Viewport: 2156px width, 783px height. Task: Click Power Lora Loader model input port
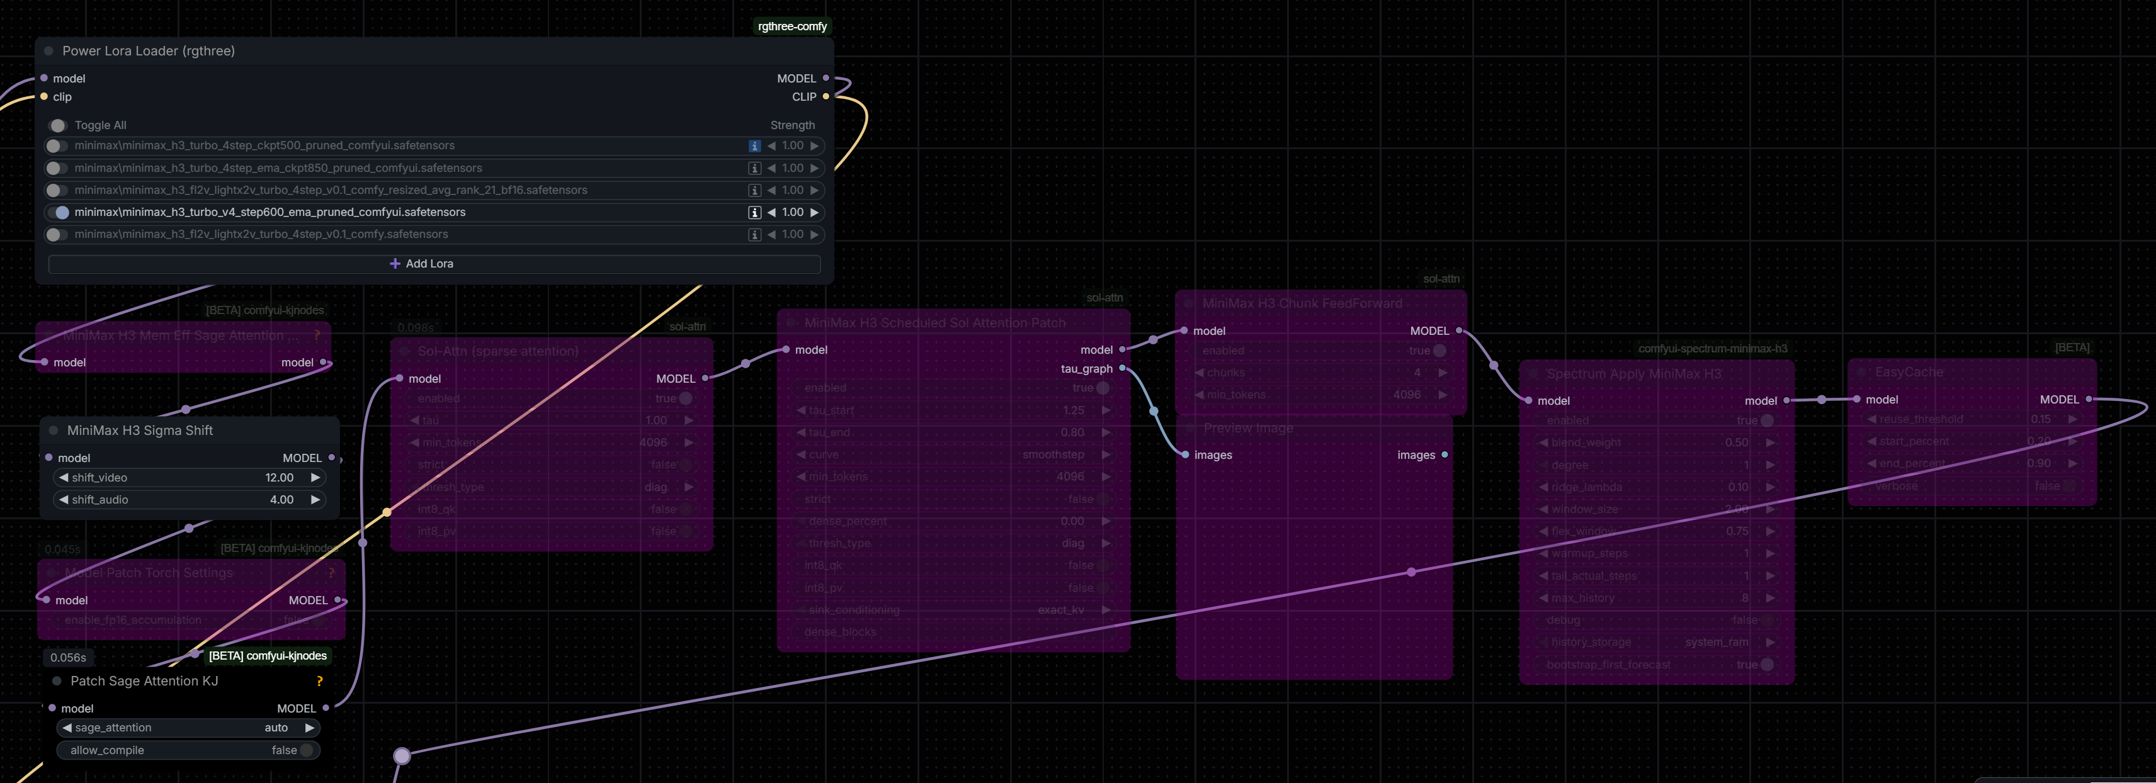[x=43, y=78]
